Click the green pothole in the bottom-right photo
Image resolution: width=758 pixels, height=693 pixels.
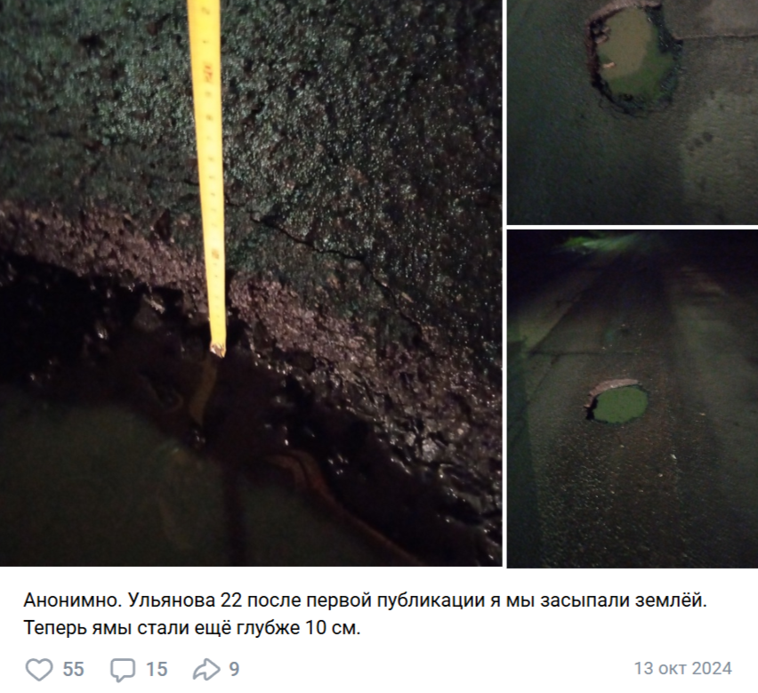pos(617,402)
